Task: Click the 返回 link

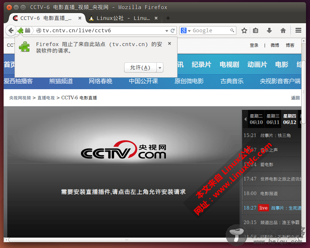Action: coord(295,98)
